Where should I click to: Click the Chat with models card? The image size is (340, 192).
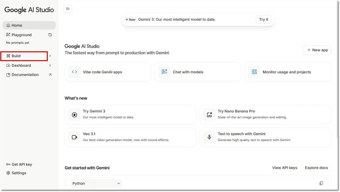(x=198, y=72)
